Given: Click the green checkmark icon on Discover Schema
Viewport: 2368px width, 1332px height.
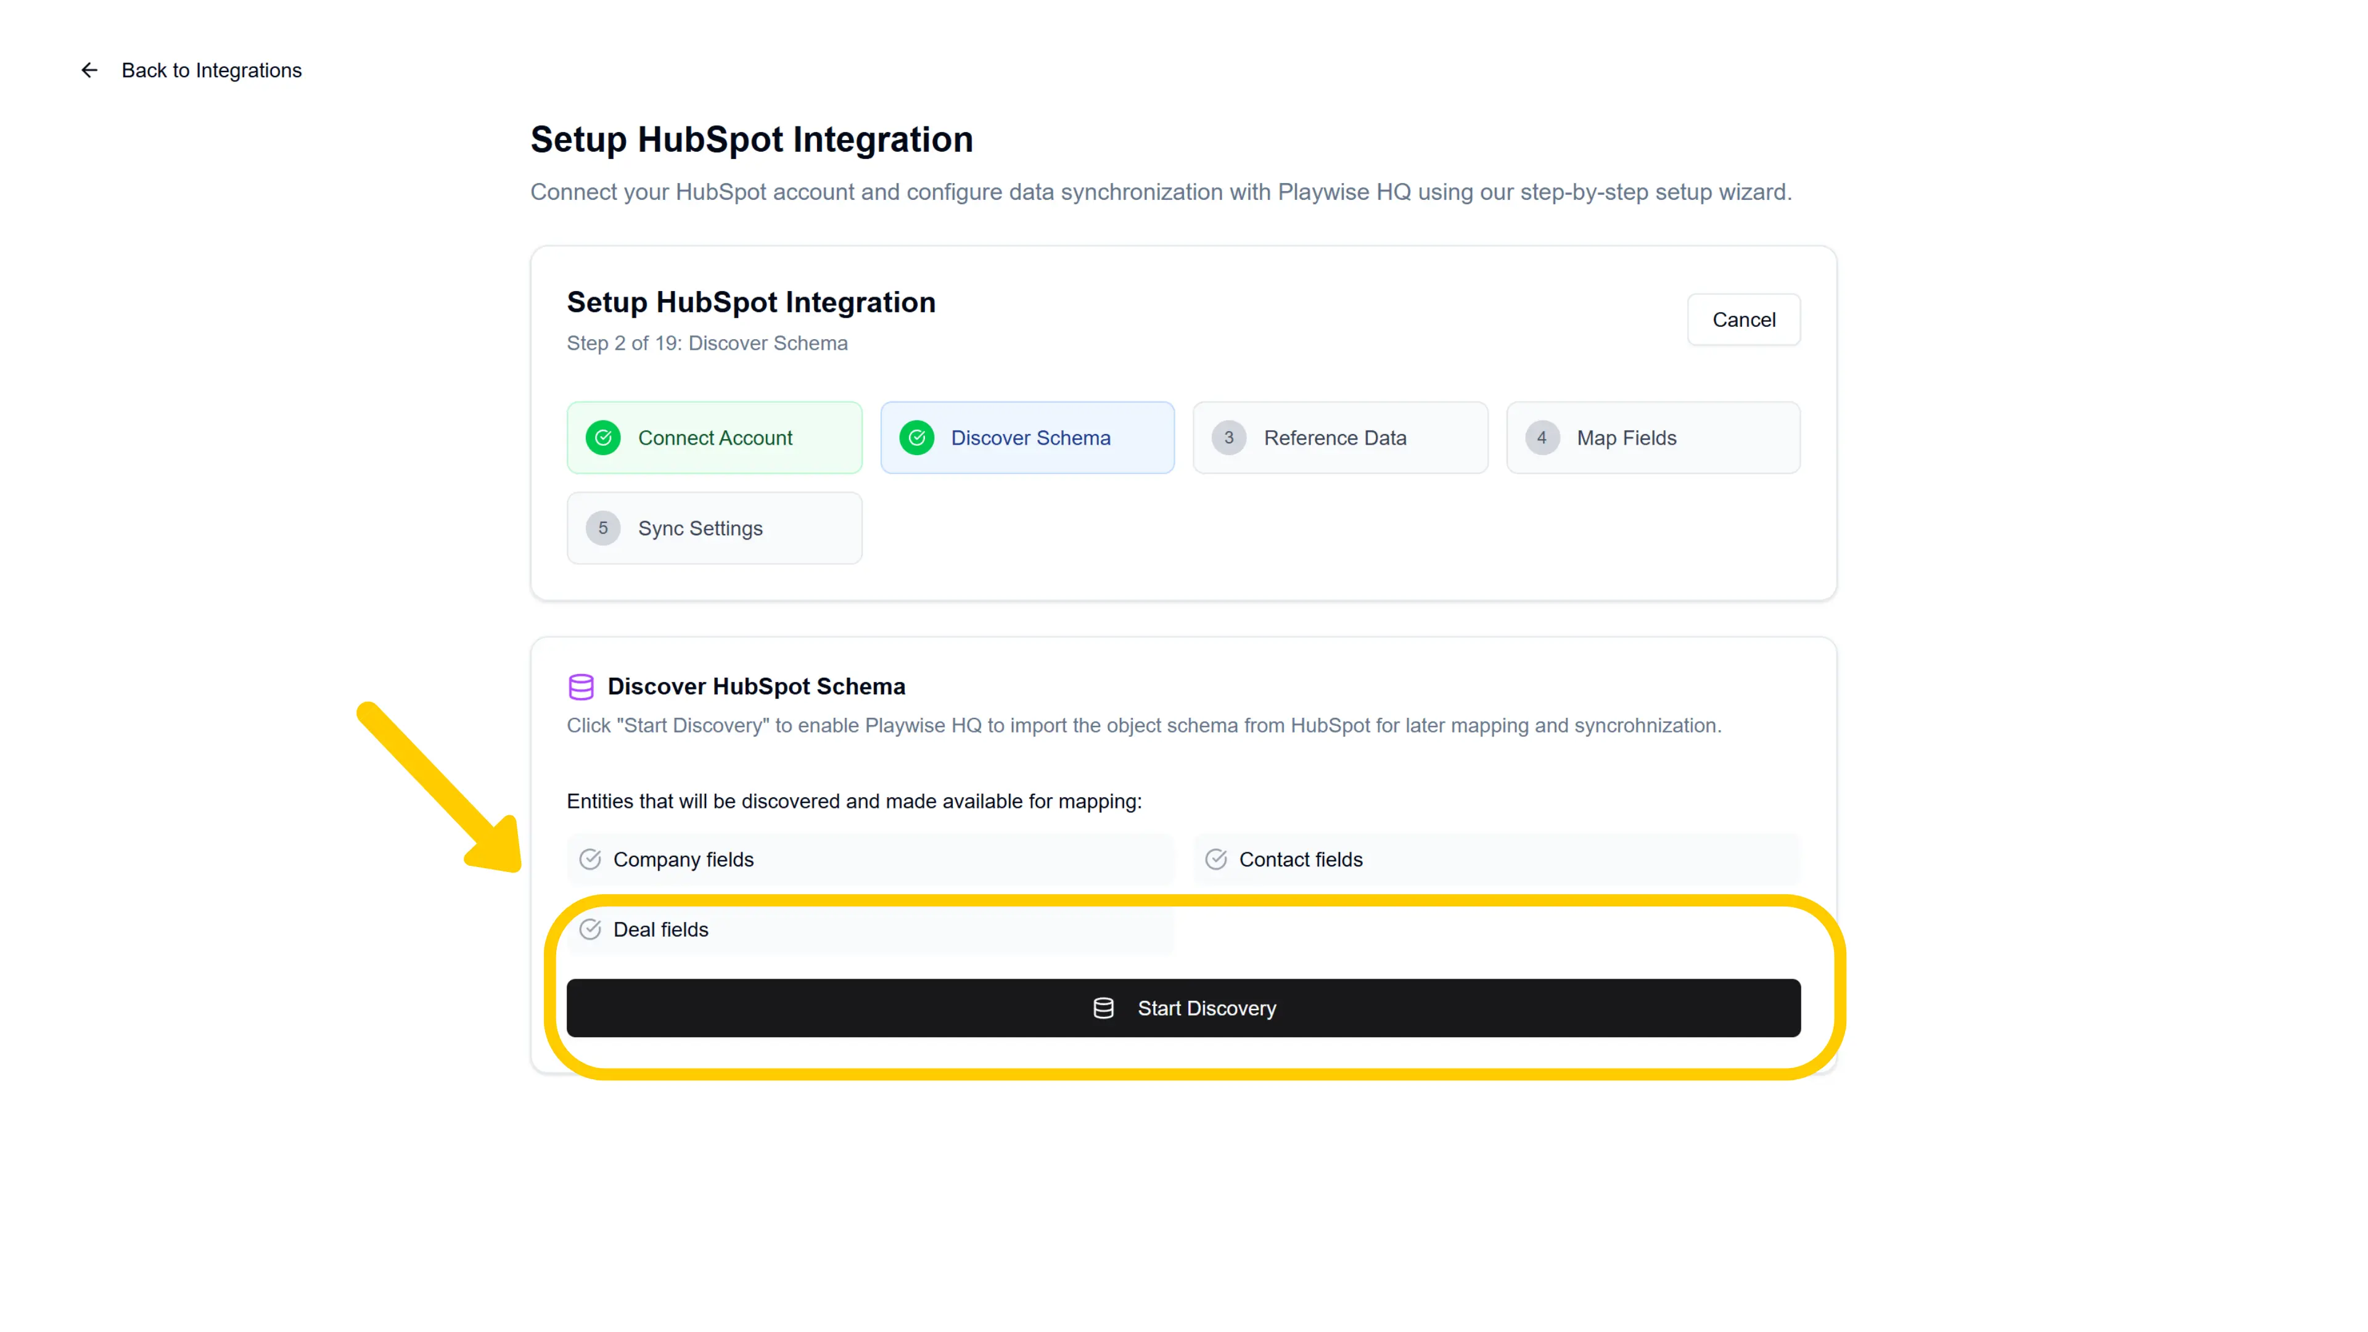Looking at the screenshot, I should click(916, 438).
